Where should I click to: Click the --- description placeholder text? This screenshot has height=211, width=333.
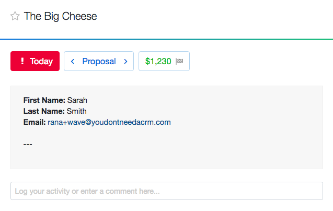click(x=28, y=144)
